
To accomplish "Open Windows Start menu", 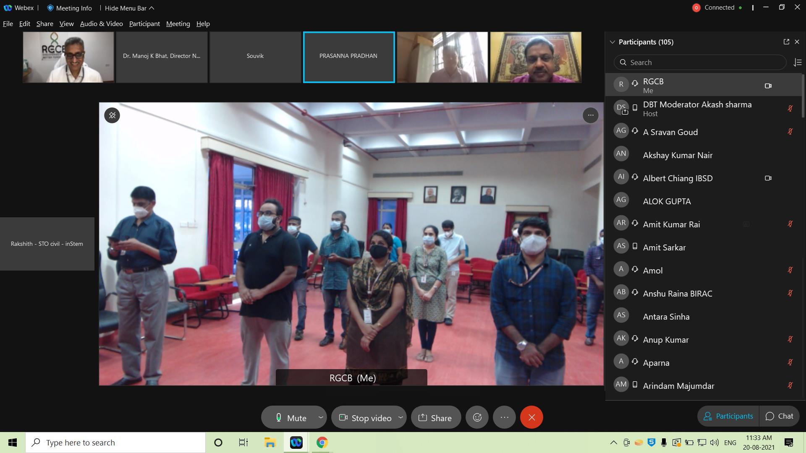I will coord(13,443).
